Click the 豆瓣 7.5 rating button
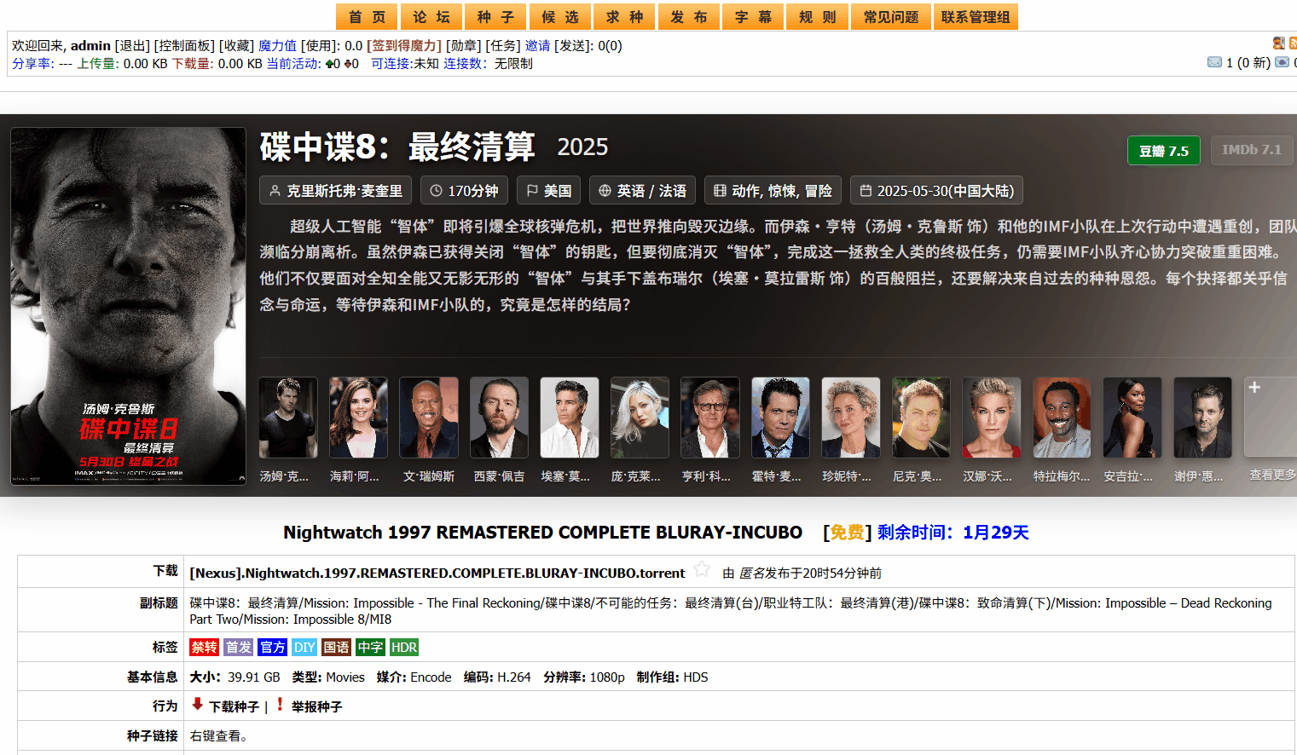The width and height of the screenshot is (1297, 755). pyautogui.click(x=1163, y=150)
